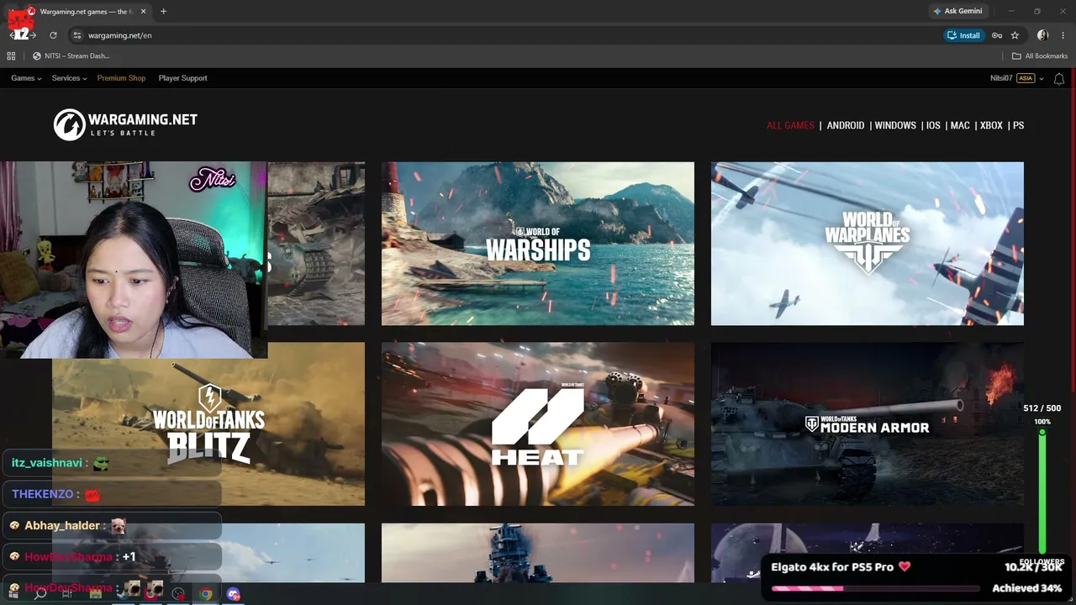The width and height of the screenshot is (1076, 605).
Task: Open Google Chrome from the taskbar
Action: pyautogui.click(x=206, y=593)
